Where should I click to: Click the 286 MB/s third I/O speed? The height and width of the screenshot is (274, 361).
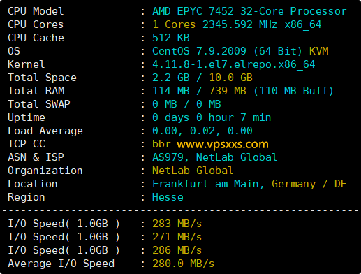pyautogui.click(x=177, y=250)
